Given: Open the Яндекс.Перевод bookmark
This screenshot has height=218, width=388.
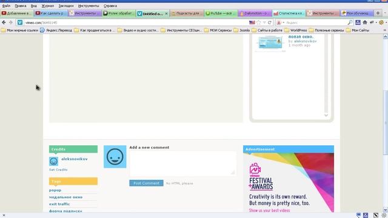Looking at the screenshot, I should tap(56, 30).
